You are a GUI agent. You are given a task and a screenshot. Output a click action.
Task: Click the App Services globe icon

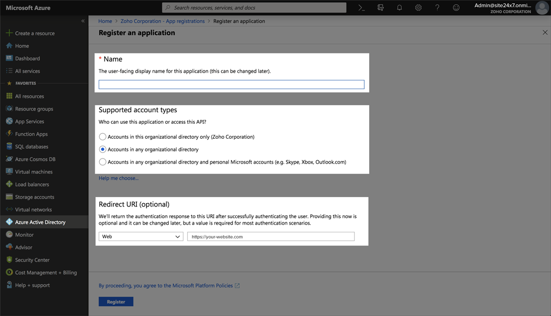[x=9, y=121]
